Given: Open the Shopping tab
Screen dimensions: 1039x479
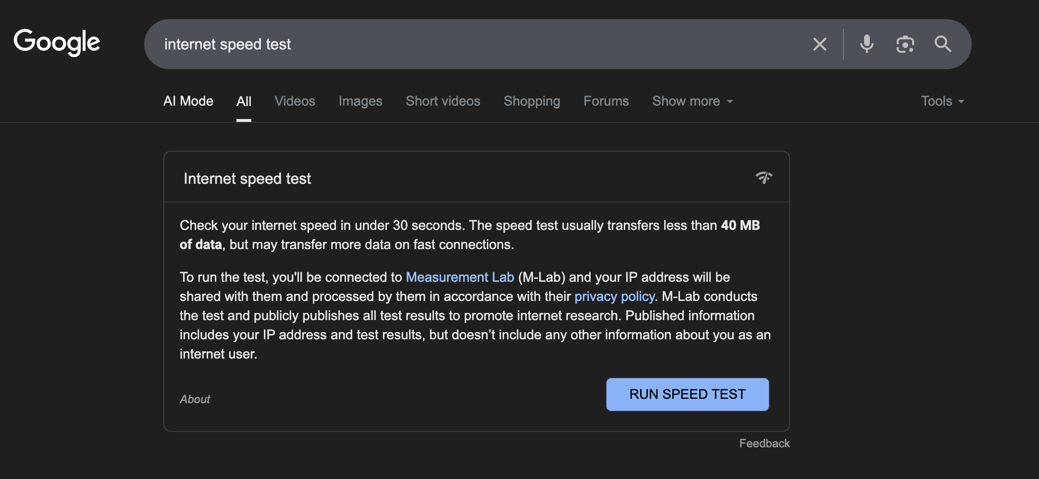Looking at the screenshot, I should 532,101.
